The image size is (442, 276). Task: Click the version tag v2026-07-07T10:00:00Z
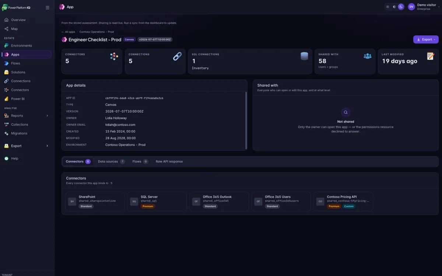click(x=155, y=39)
